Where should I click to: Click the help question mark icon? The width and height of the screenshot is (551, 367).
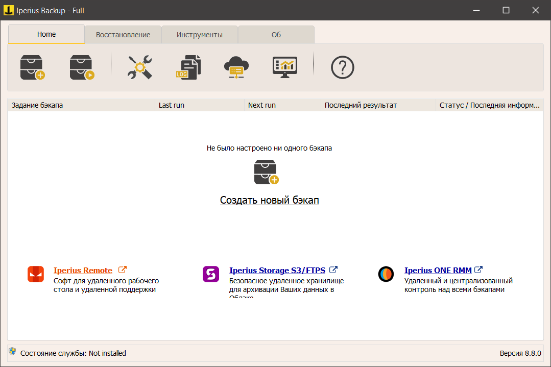coord(342,67)
